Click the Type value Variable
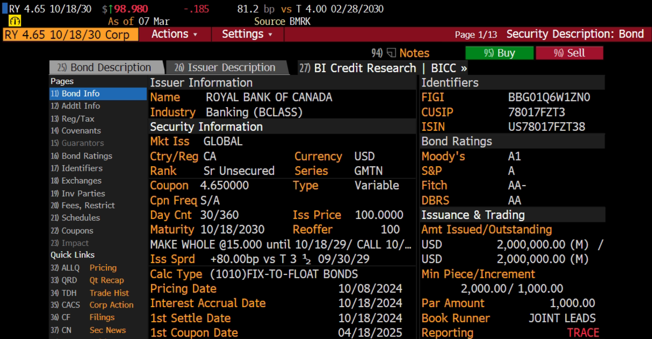Image resolution: width=652 pixels, height=339 pixels. click(x=377, y=186)
